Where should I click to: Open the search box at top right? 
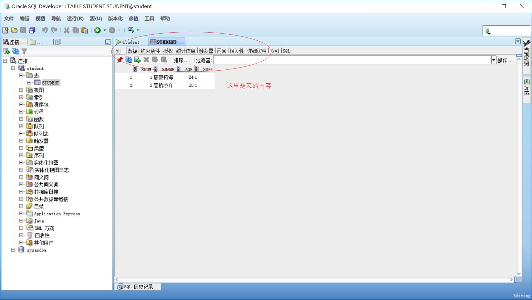pos(506,31)
